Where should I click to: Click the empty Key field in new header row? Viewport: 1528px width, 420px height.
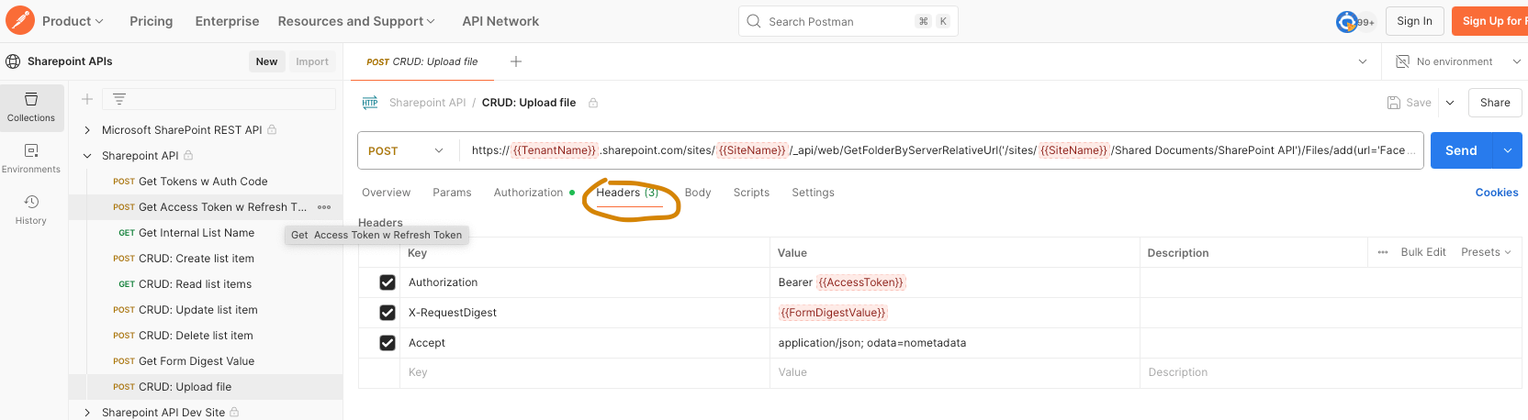pos(587,372)
